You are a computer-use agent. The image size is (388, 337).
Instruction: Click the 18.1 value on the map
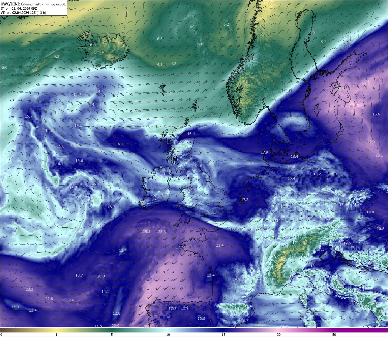[314, 266]
